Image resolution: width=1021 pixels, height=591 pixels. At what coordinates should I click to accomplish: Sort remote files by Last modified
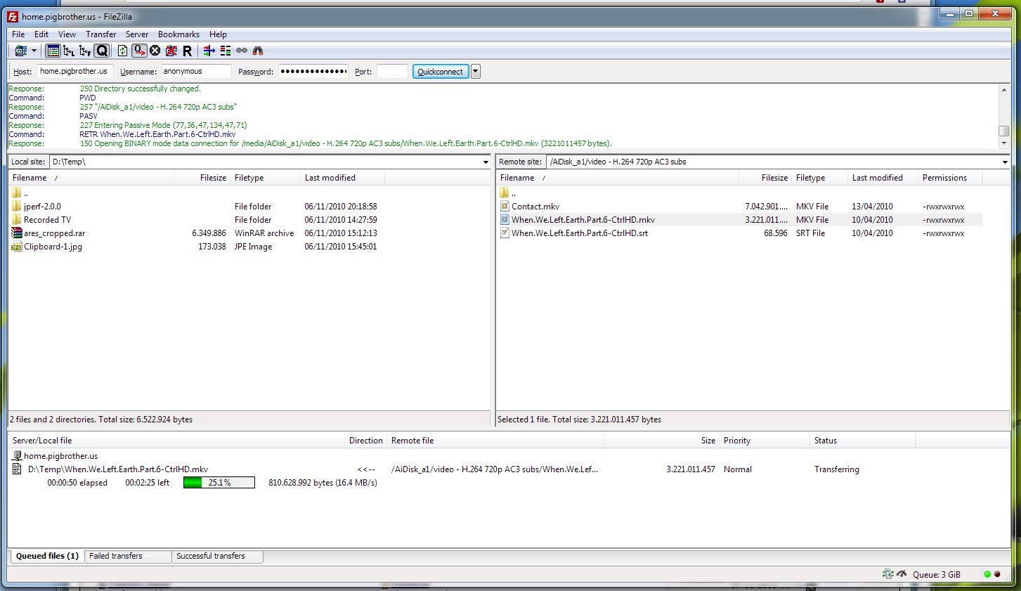click(877, 178)
